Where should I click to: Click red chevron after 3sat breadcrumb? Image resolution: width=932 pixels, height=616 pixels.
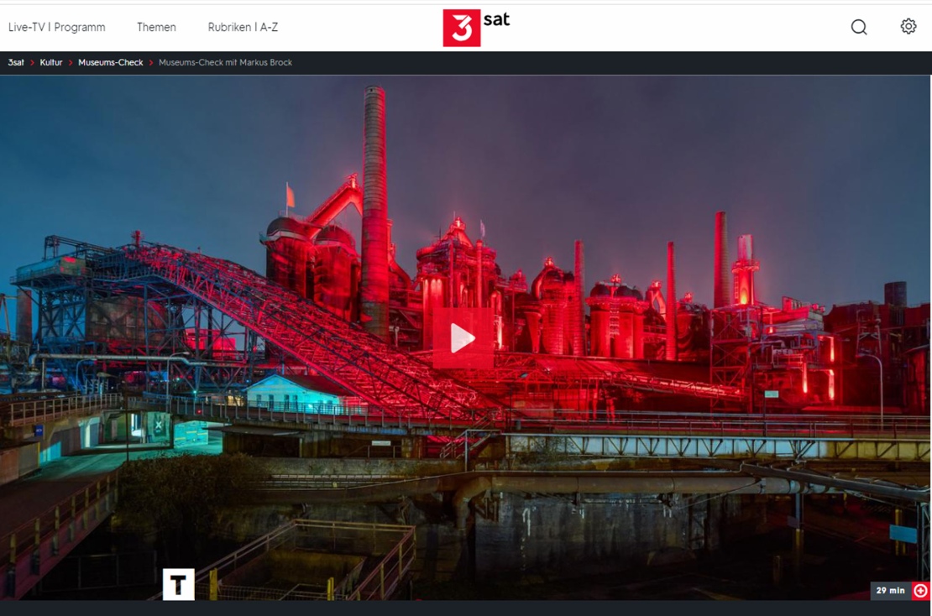tap(32, 63)
